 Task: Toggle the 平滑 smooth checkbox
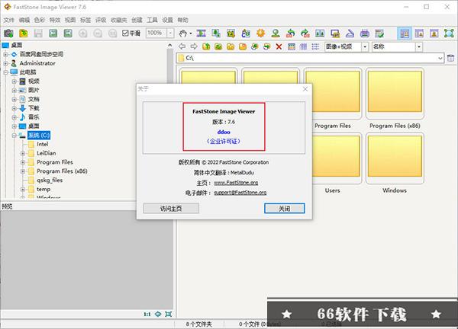131,34
